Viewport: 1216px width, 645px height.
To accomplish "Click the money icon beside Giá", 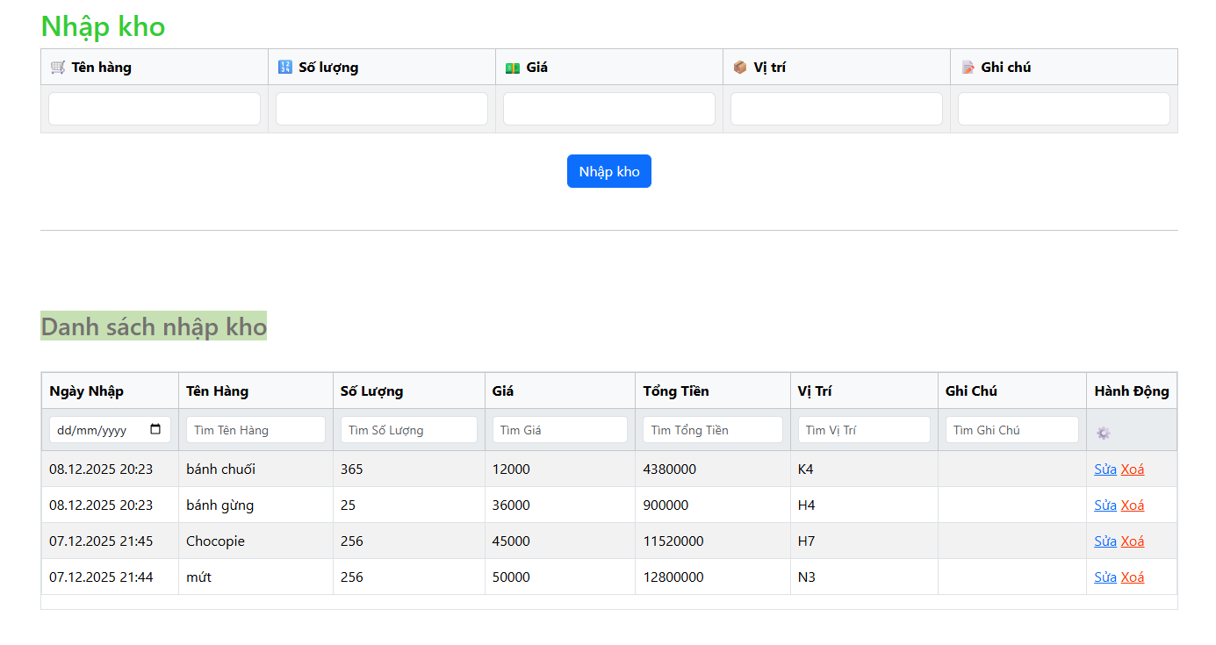I will 513,68.
